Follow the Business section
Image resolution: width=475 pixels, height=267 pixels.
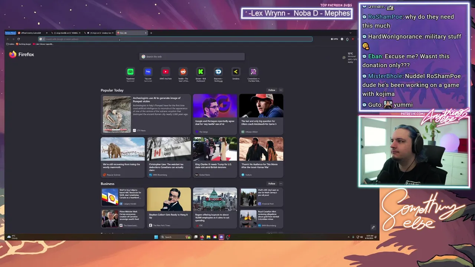click(x=272, y=184)
